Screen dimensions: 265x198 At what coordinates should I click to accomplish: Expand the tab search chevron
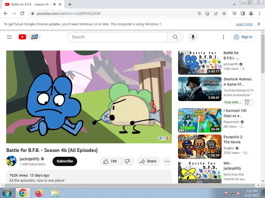(x=234, y=4)
